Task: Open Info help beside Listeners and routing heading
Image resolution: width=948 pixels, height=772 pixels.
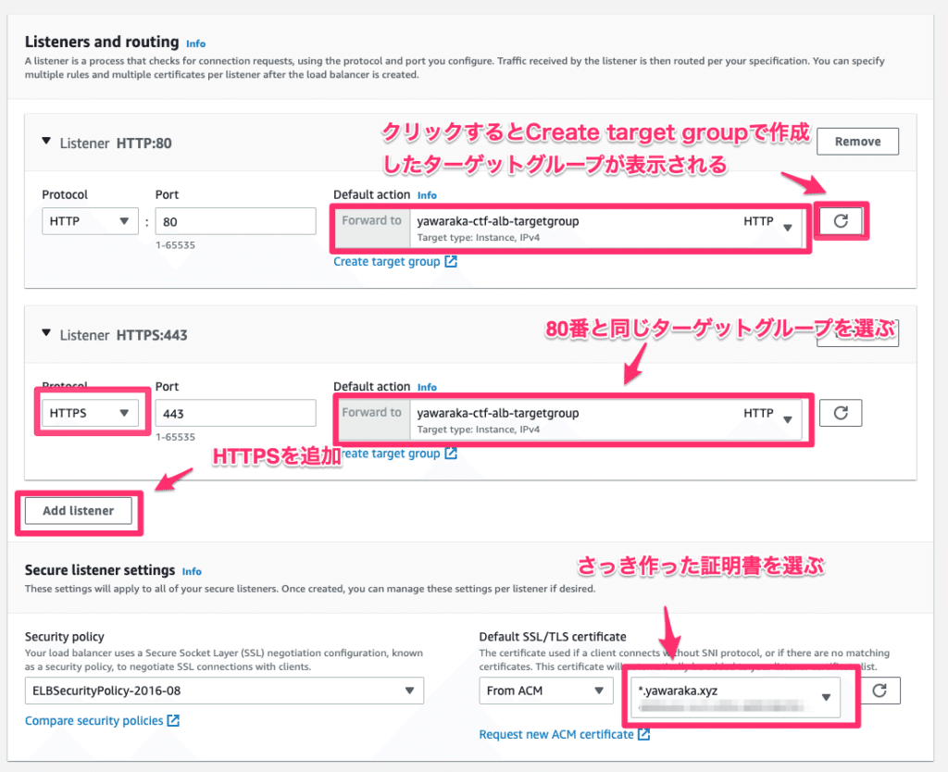Action: 195,42
